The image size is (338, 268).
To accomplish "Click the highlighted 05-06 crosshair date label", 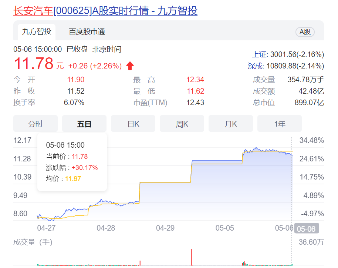I will click(x=306, y=229).
